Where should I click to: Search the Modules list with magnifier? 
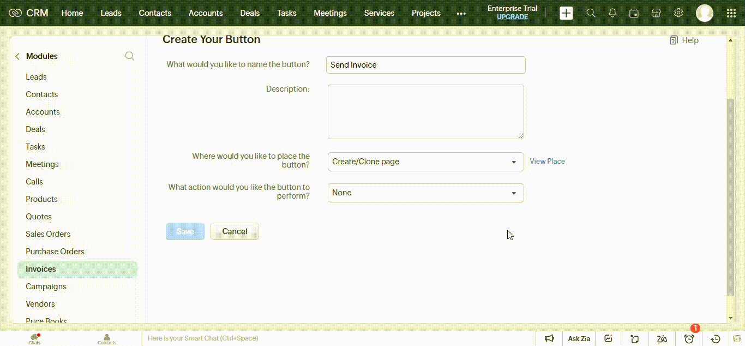pyautogui.click(x=130, y=56)
